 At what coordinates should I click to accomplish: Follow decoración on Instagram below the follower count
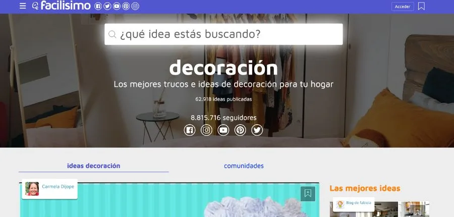(x=206, y=130)
